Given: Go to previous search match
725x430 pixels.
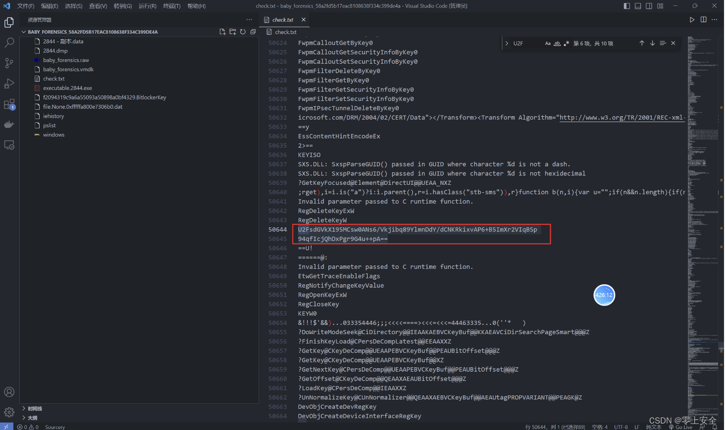Looking at the screenshot, I should pyautogui.click(x=642, y=43).
